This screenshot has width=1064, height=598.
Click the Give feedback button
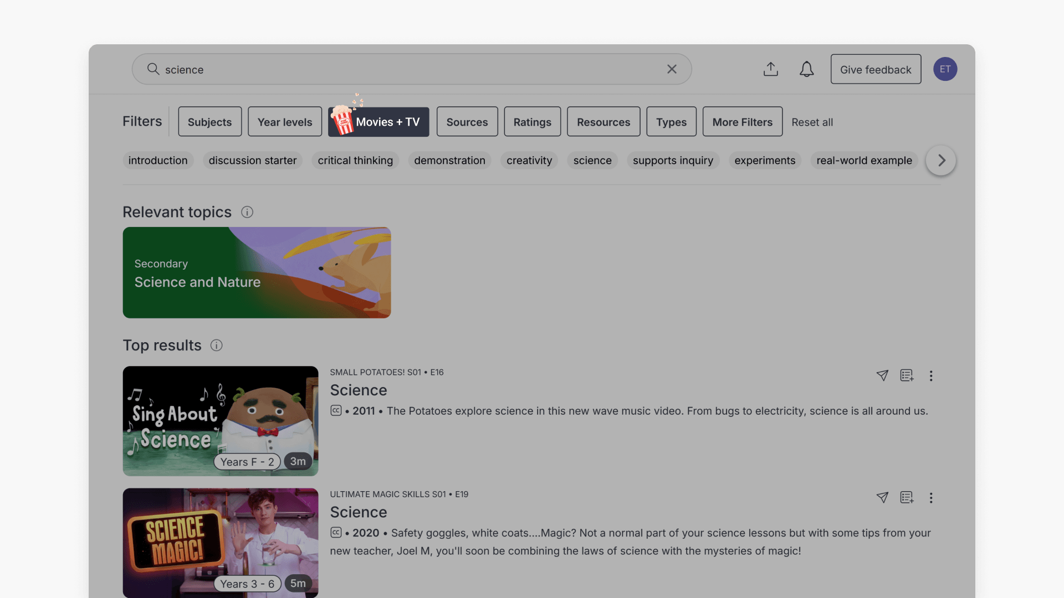pyautogui.click(x=876, y=69)
